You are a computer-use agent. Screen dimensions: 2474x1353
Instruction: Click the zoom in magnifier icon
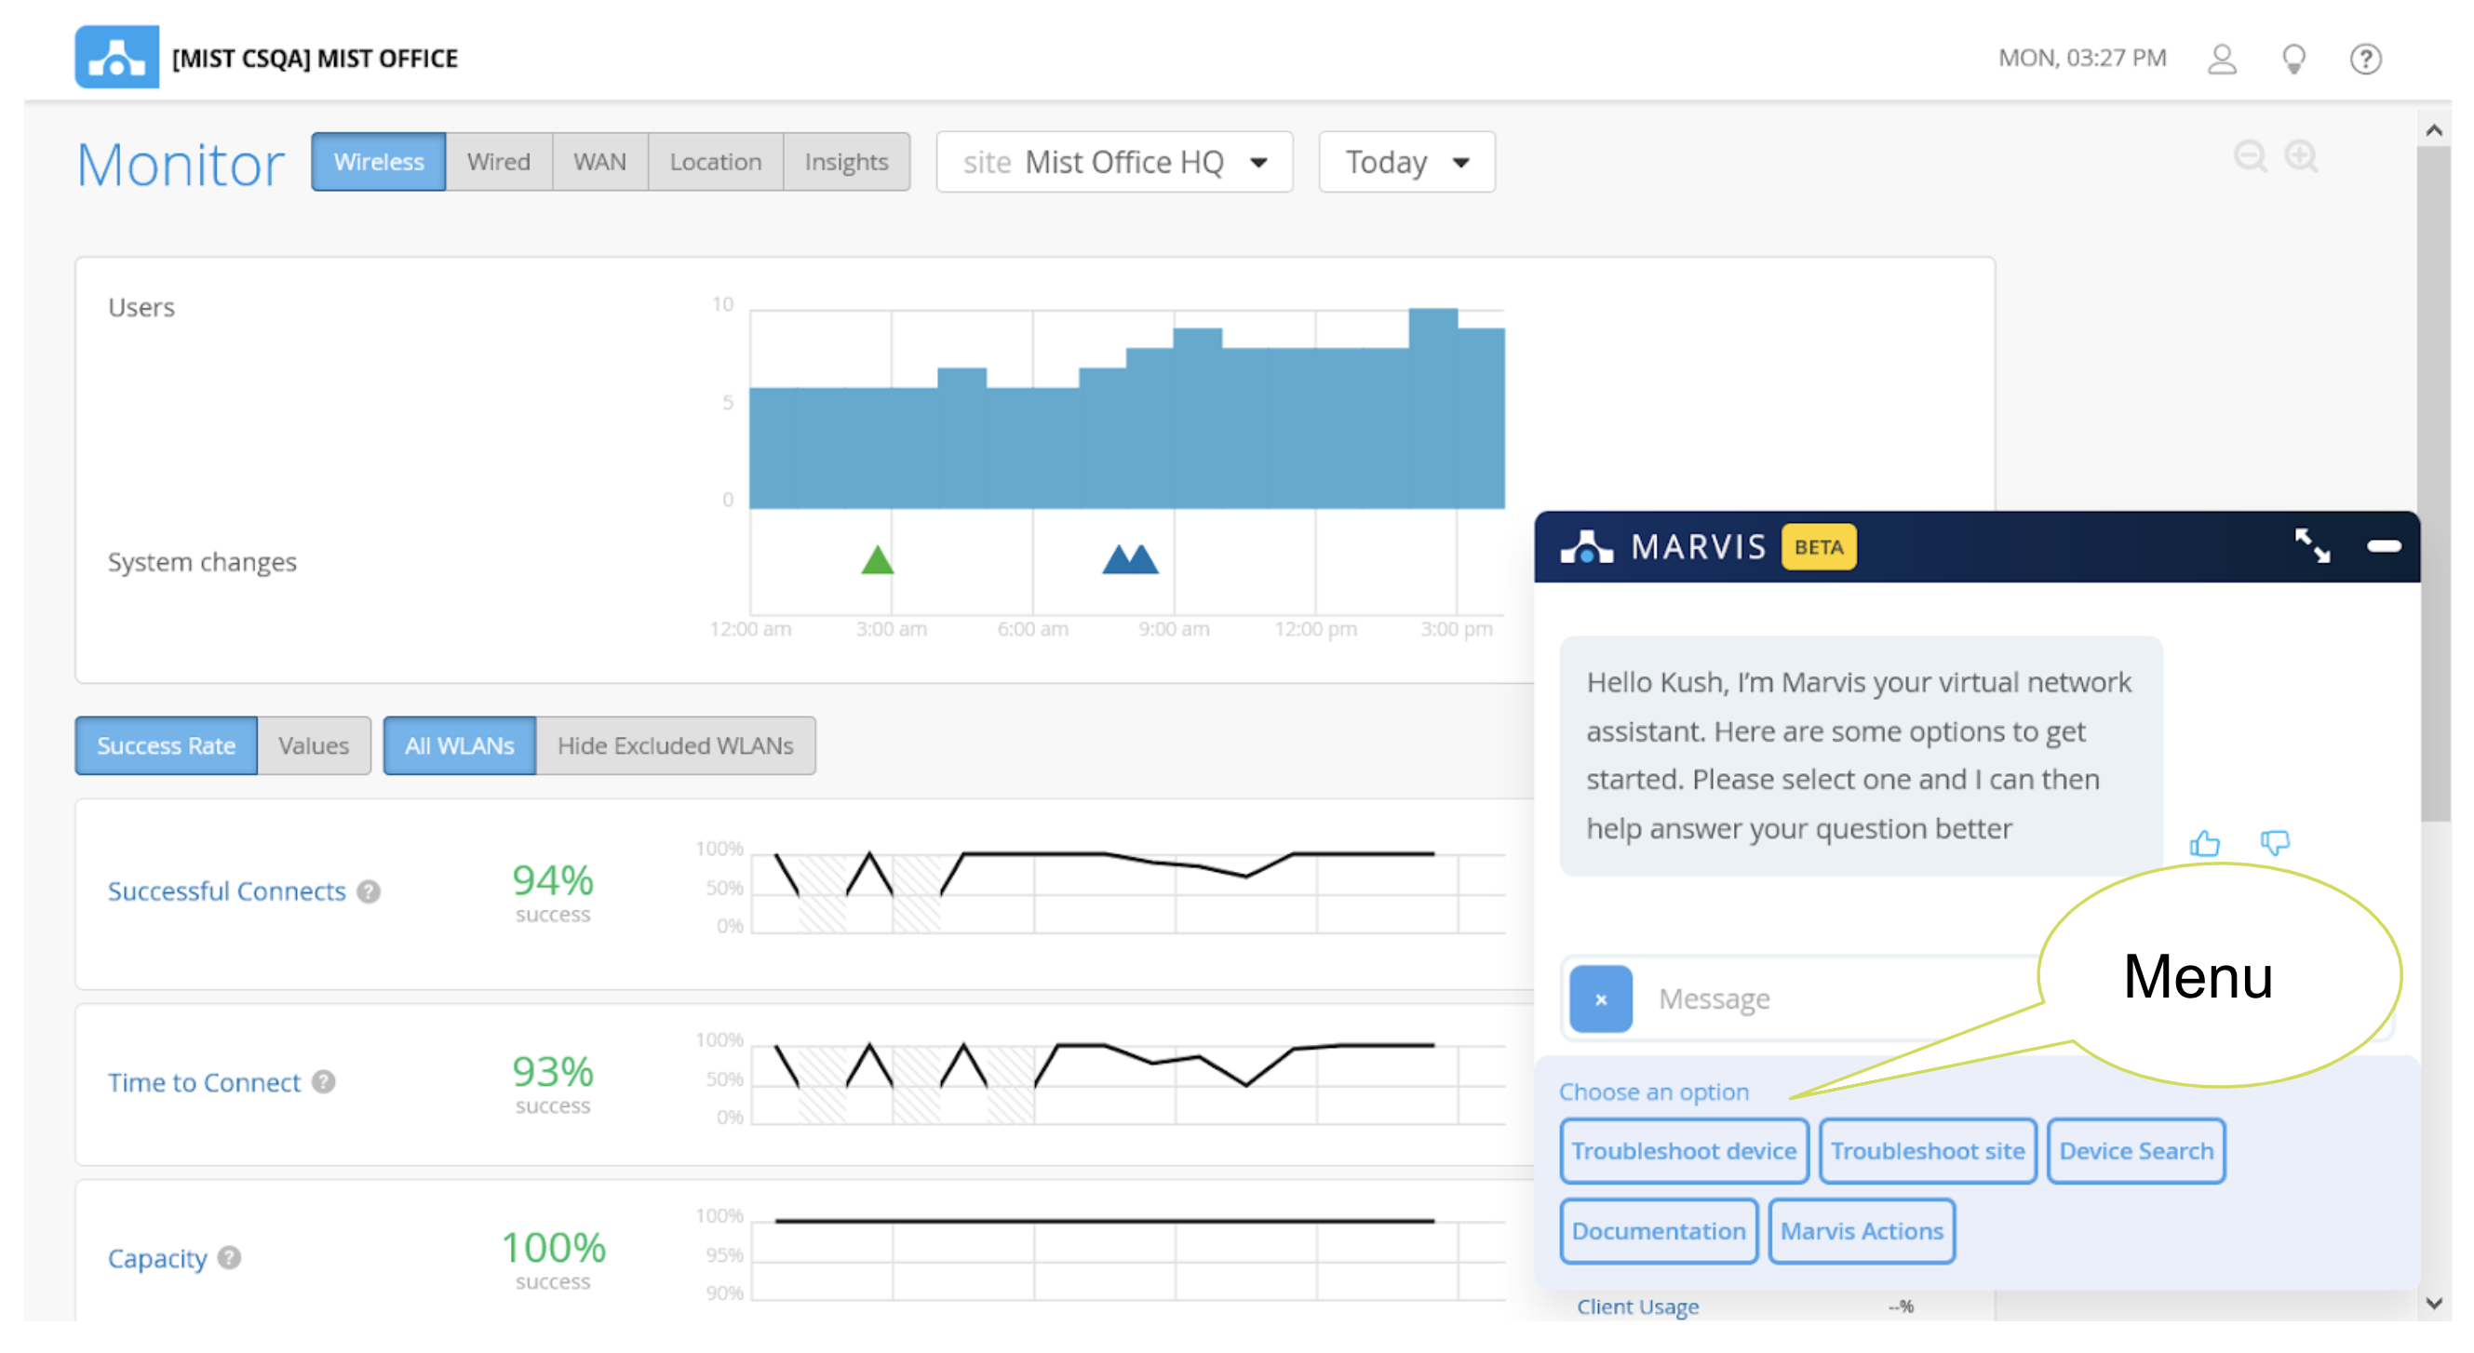pos(2300,155)
